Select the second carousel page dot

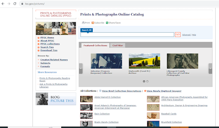(x=147, y=81)
